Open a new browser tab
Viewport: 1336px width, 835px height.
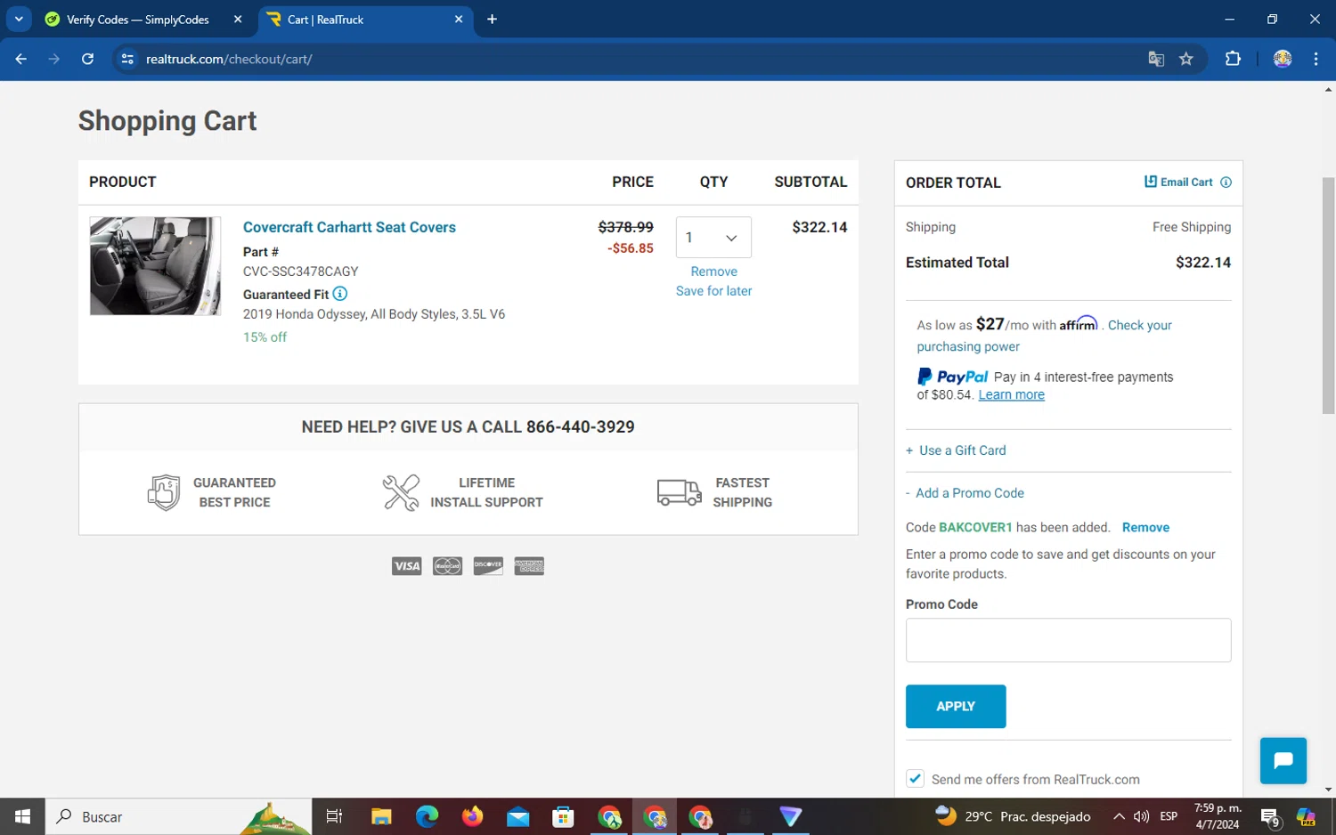click(492, 19)
